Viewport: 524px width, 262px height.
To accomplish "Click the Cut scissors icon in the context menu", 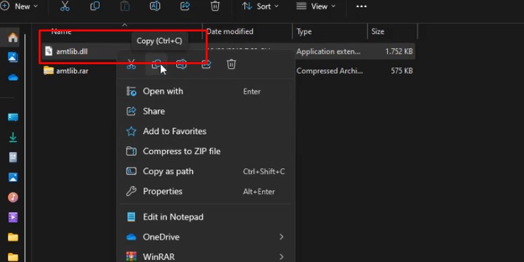I will 131,64.
